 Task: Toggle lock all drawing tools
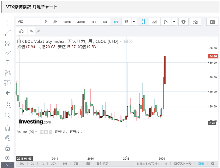pos(8,148)
